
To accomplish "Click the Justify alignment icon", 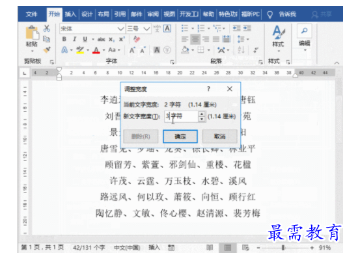I will [x=216, y=40].
